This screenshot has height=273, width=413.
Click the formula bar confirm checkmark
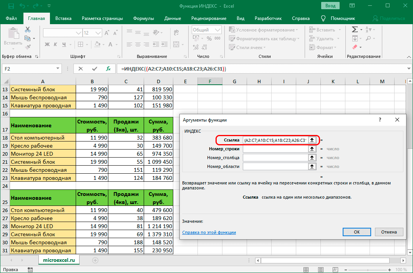(x=95, y=69)
